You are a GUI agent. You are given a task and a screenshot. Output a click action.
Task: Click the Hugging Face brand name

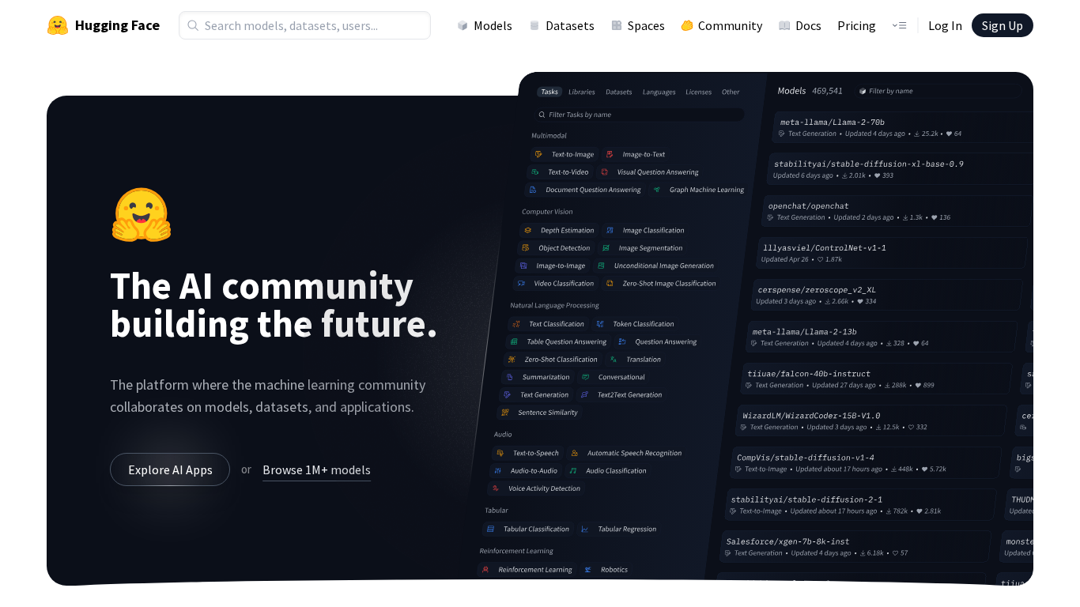coord(117,25)
